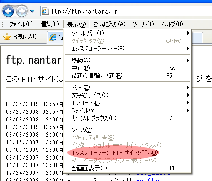Close the 表示(V) menu from menu bar
212x181 pixels.
(76, 24)
